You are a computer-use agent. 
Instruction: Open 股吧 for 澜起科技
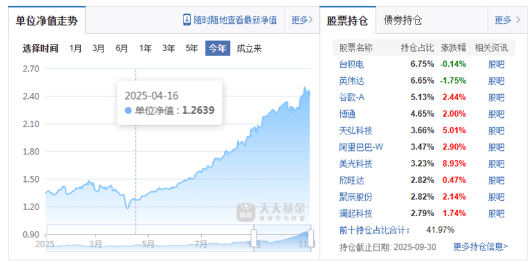click(x=496, y=214)
